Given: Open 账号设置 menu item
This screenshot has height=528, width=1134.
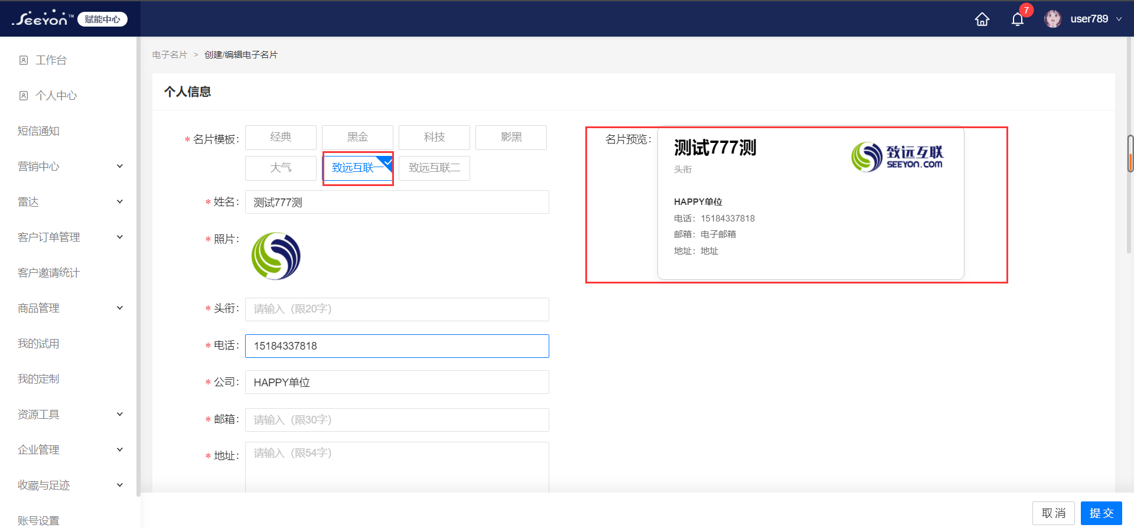Looking at the screenshot, I should point(38,520).
